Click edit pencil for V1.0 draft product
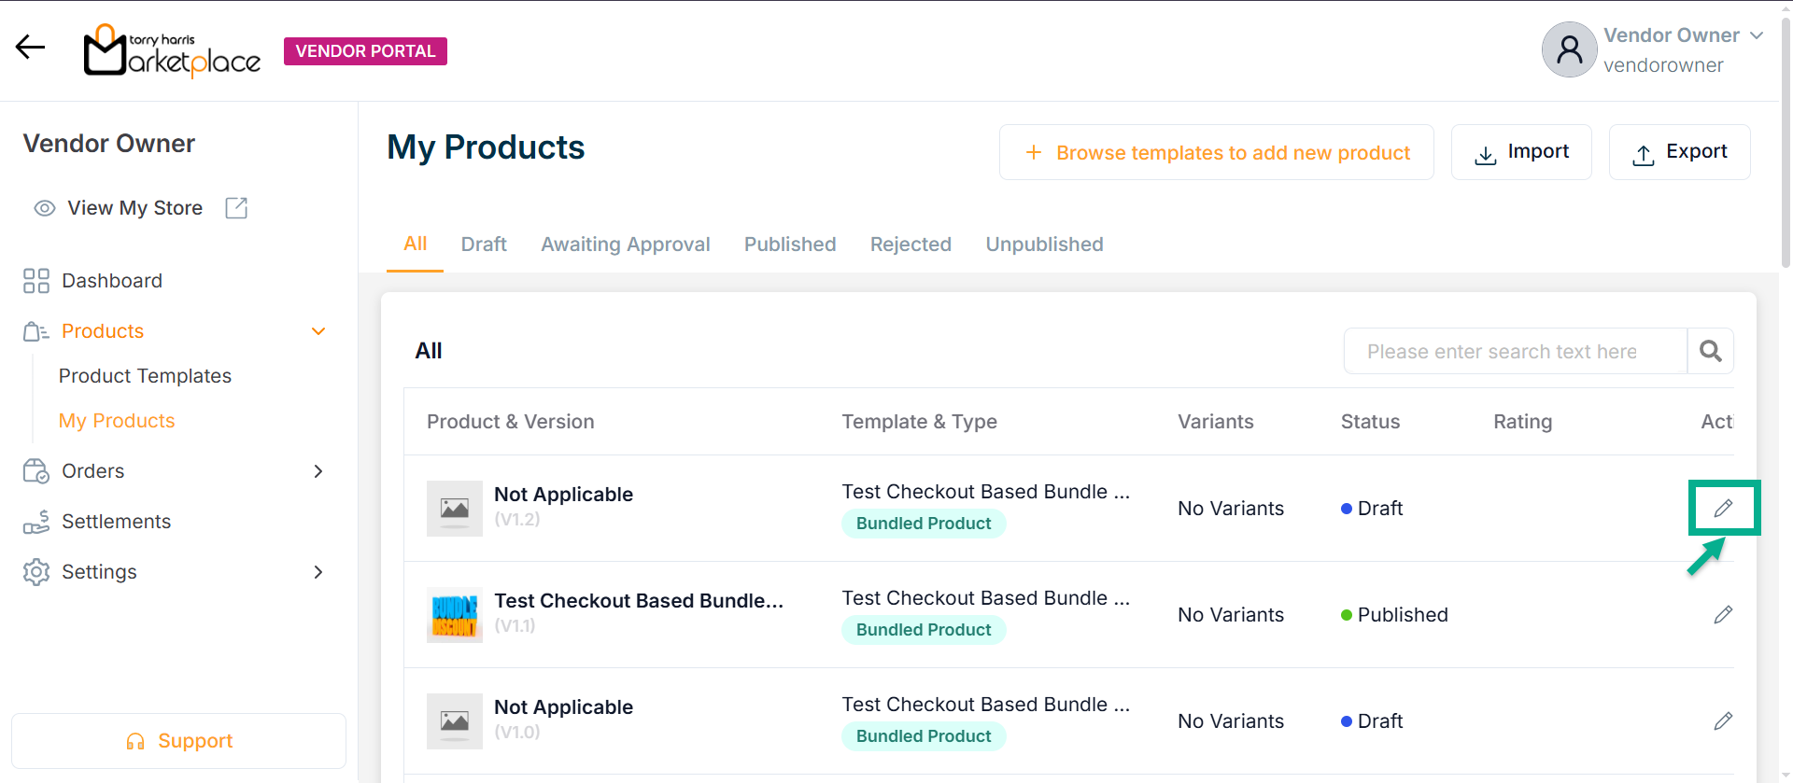1793x783 pixels. pyautogui.click(x=1723, y=720)
